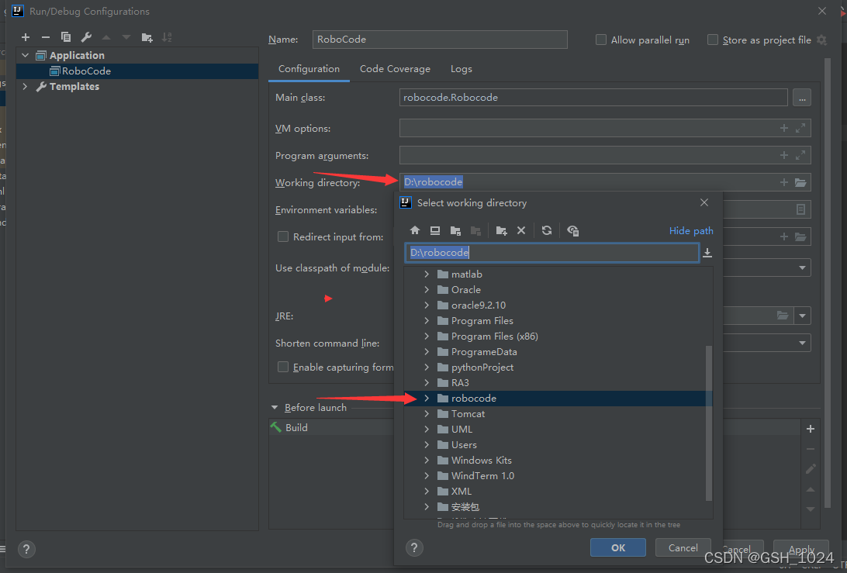This screenshot has width=847, height=573.
Task: Open help in Run/Debug Configurations window
Action: click(26, 550)
